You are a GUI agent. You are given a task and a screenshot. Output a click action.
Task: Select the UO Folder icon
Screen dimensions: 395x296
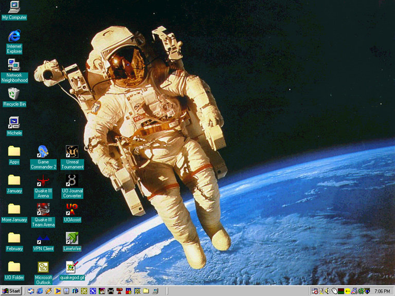(14, 271)
